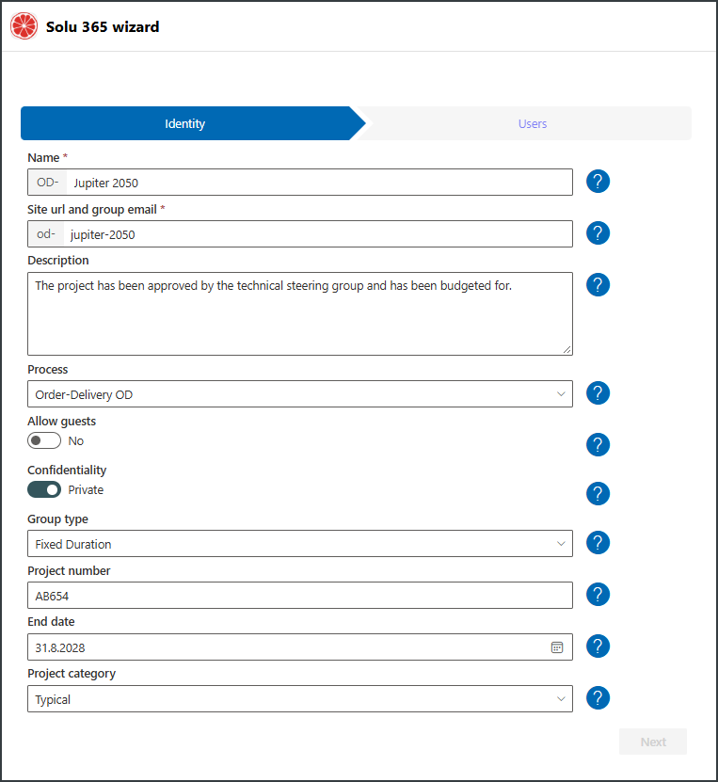The height and width of the screenshot is (782, 718).
Task: Focus the site url field jupiter-2050
Action: click(x=318, y=234)
